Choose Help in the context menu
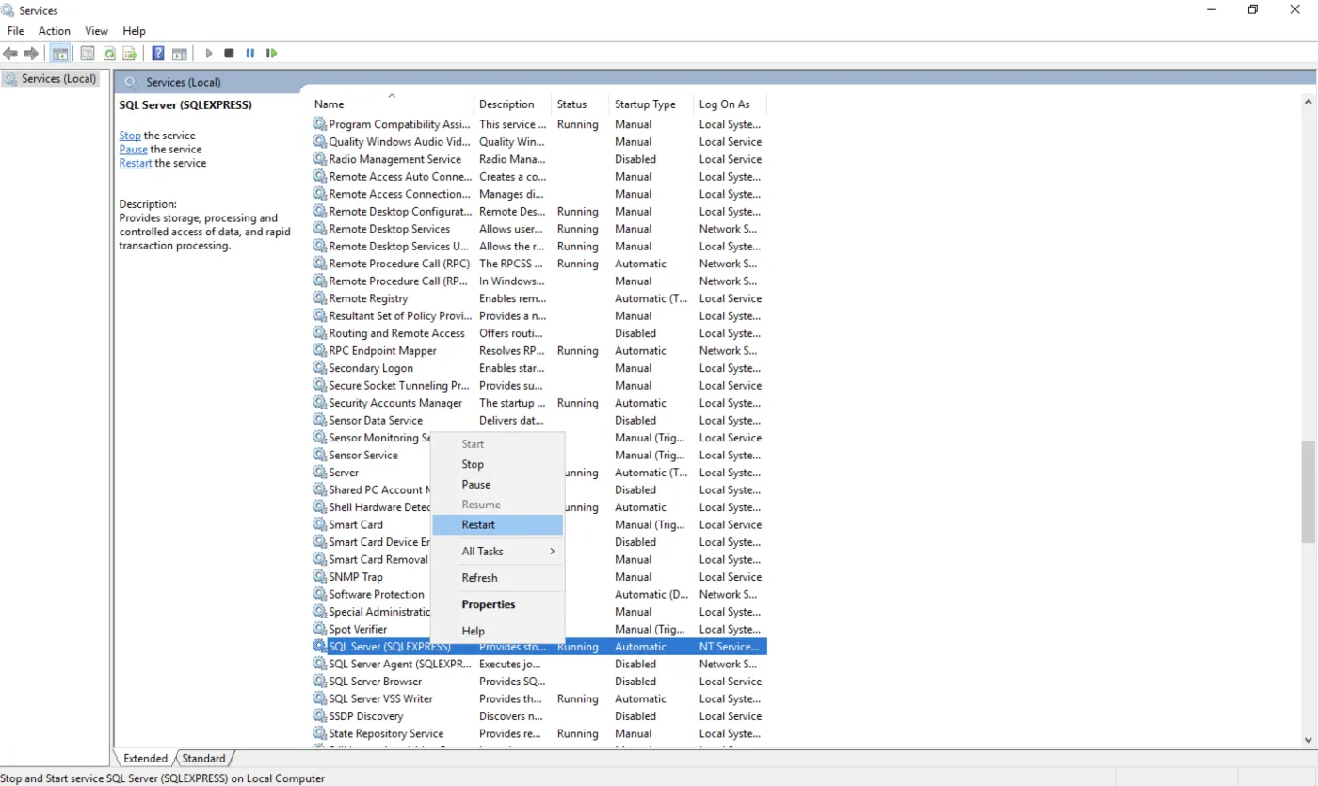This screenshot has height=786, width=1318. (x=497, y=632)
